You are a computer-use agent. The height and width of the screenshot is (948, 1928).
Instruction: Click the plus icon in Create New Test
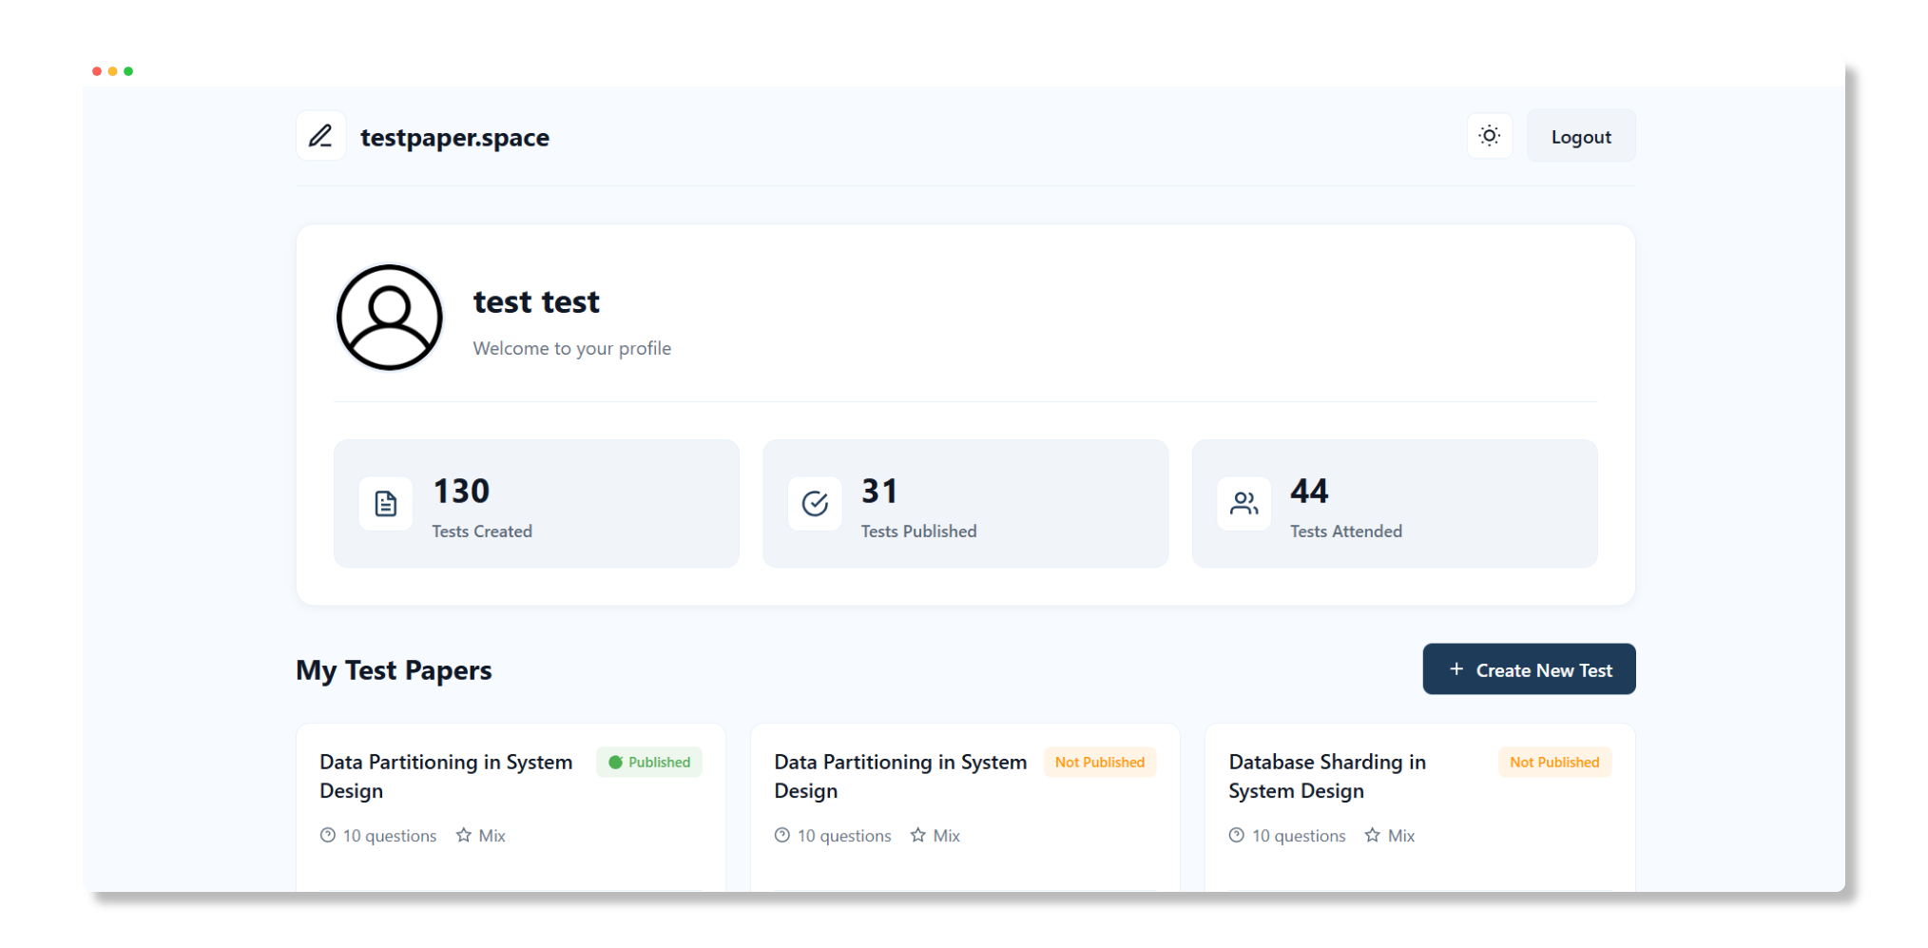pyautogui.click(x=1456, y=669)
